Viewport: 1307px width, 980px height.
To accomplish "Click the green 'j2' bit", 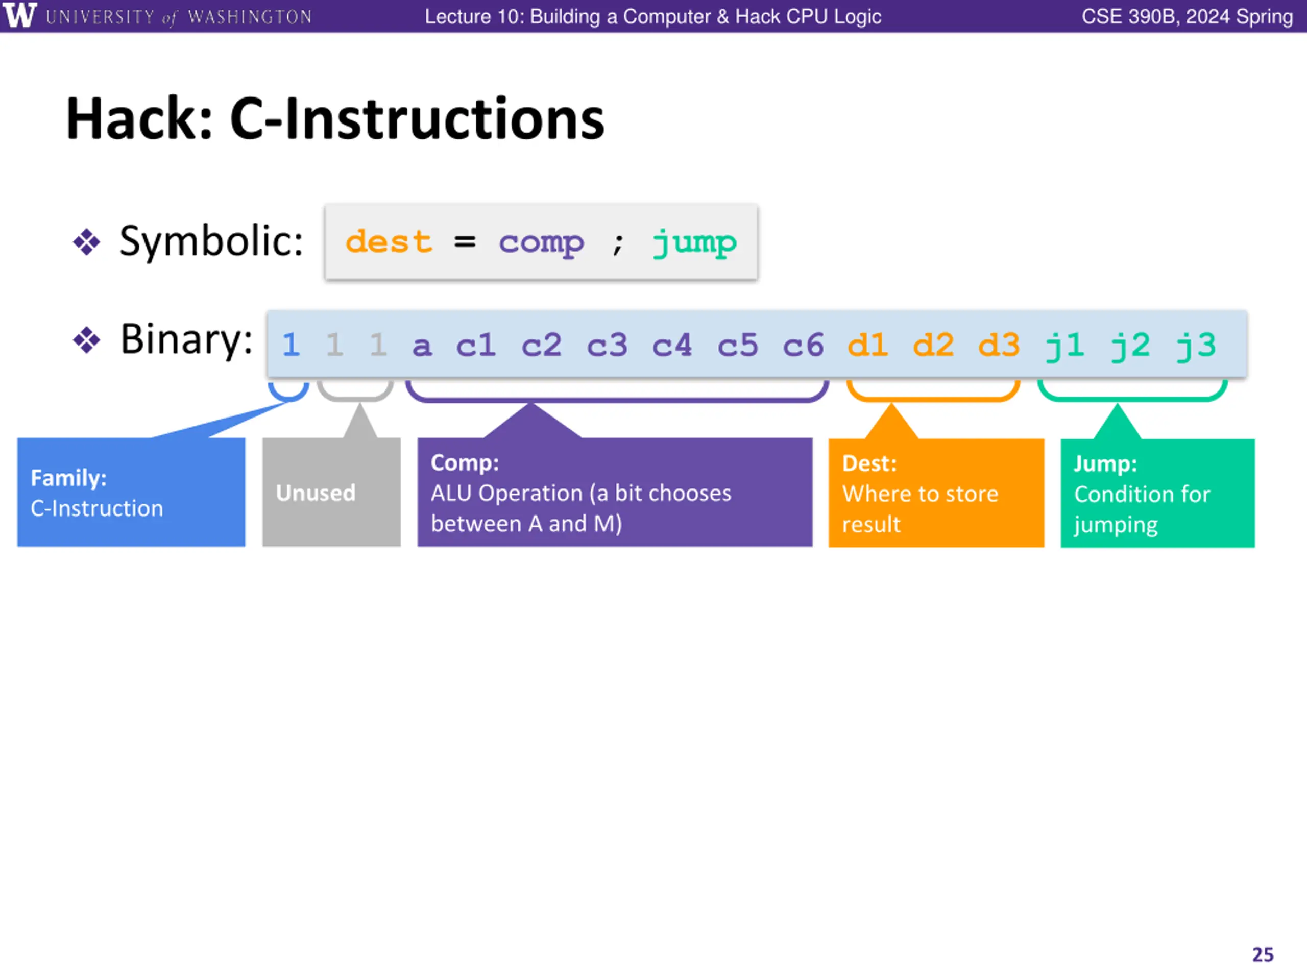I will pyautogui.click(x=1130, y=347).
